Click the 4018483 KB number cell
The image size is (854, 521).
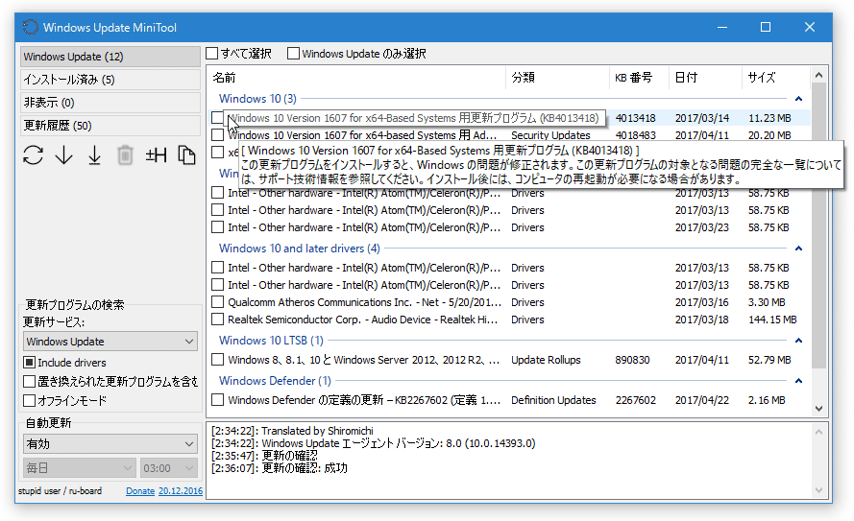pyautogui.click(x=636, y=135)
